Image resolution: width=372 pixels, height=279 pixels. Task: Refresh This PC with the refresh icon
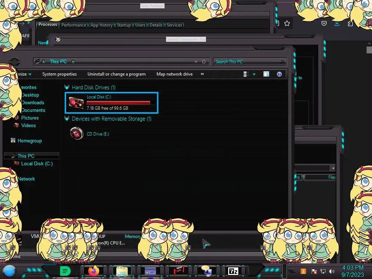204,62
